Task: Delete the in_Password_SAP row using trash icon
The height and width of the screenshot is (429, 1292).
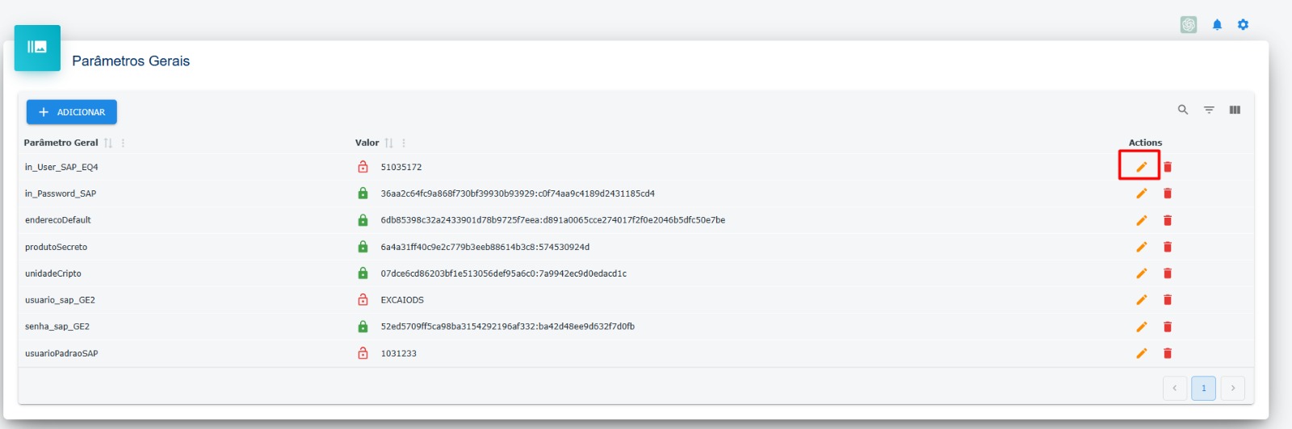Action: pyautogui.click(x=1168, y=194)
